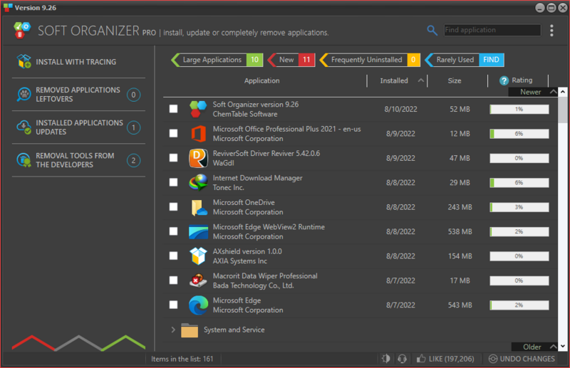Viewport: 570px width, 368px height.
Task: Click the vertical scrollbar thumb
Action: pos(563,110)
